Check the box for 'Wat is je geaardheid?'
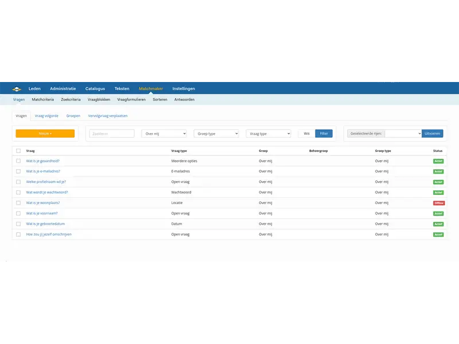Image resolution: width=459 pixels, height=344 pixels. pos(18,161)
